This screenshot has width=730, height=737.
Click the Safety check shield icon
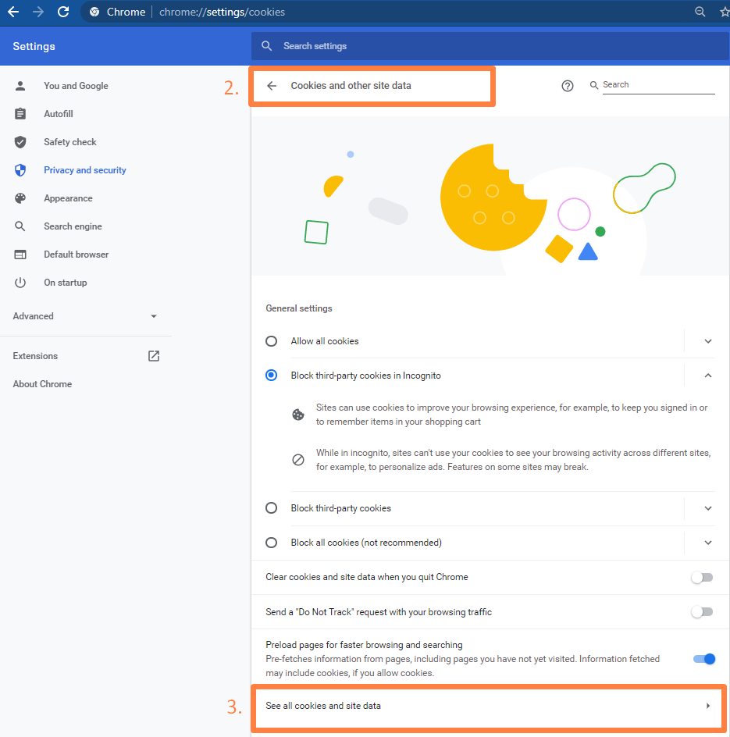20,142
